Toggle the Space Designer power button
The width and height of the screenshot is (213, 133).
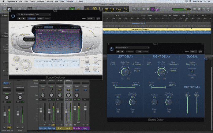[x=13, y=15]
